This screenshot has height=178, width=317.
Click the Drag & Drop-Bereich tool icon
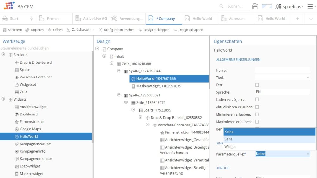tap(17, 62)
